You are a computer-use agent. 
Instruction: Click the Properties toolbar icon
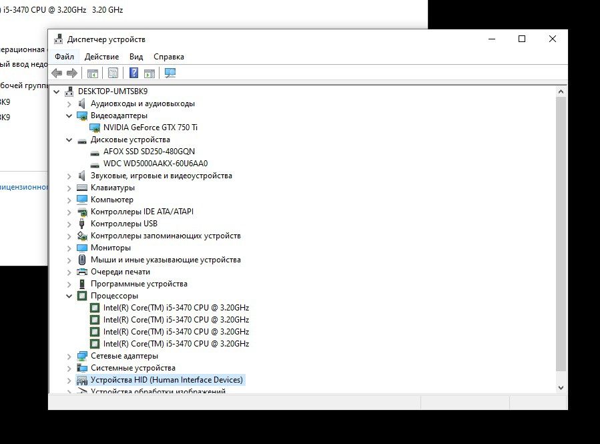[x=113, y=73]
